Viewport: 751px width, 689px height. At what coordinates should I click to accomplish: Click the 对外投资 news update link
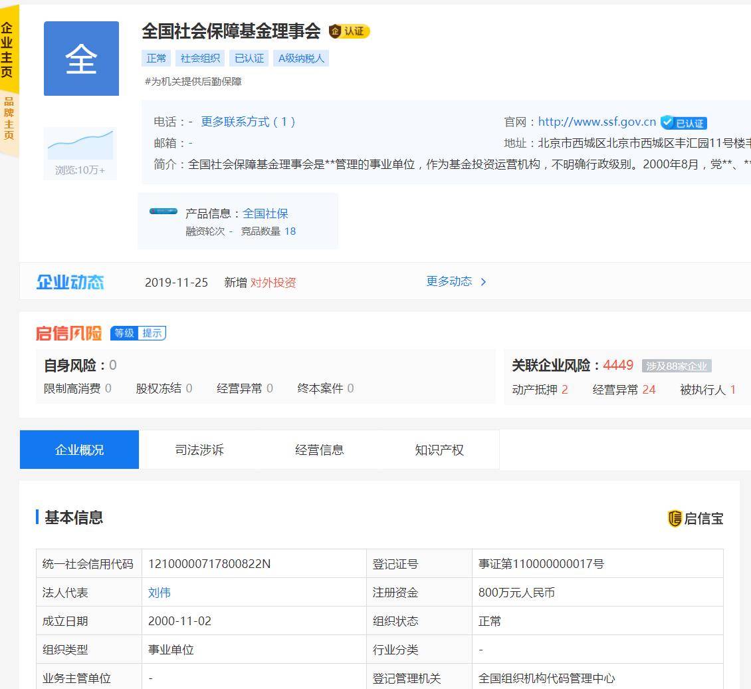pyautogui.click(x=273, y=283)
